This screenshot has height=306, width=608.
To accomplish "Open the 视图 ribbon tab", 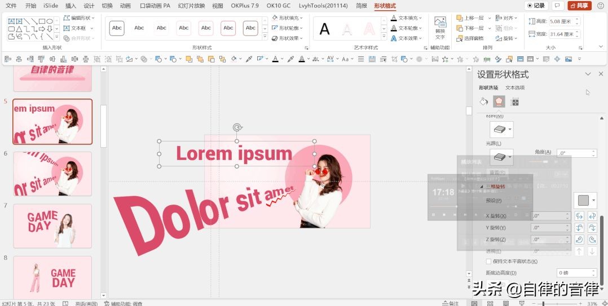I will pos(218,6).
